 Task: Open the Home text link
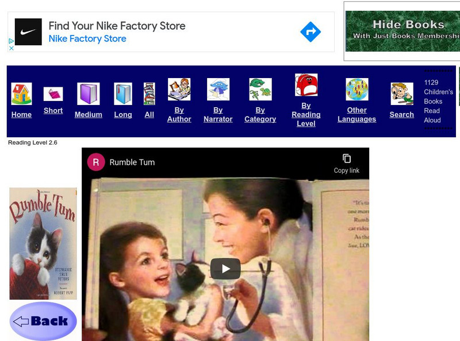[x=21, y=115]
